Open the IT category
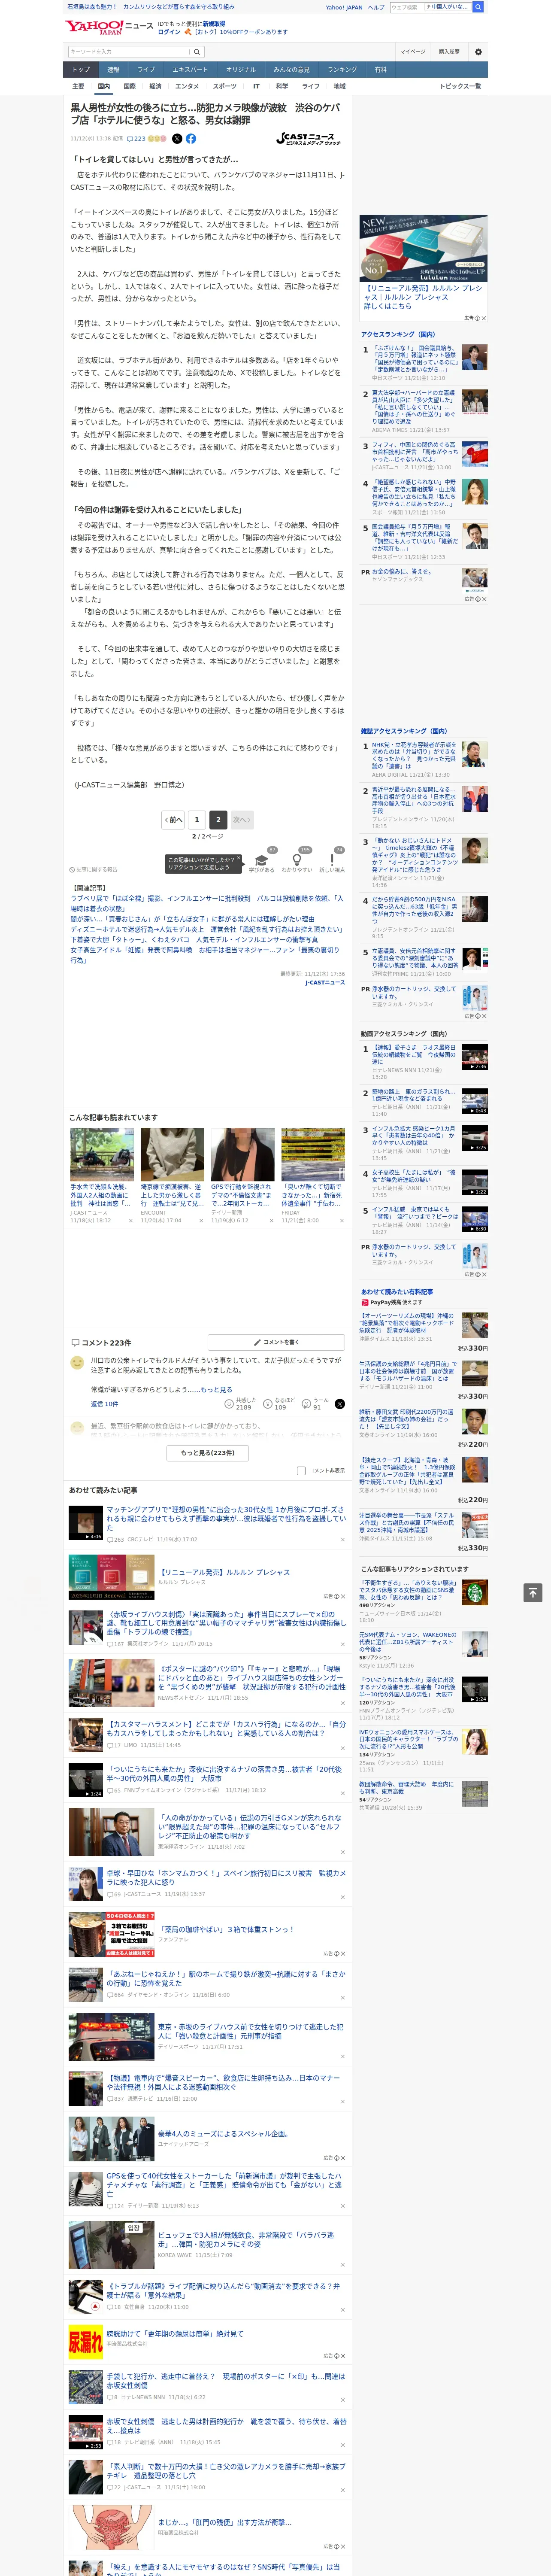Image resolution: width=551 pixels, height=2576 pixels. pyautogui.click(x=256, y=86)
